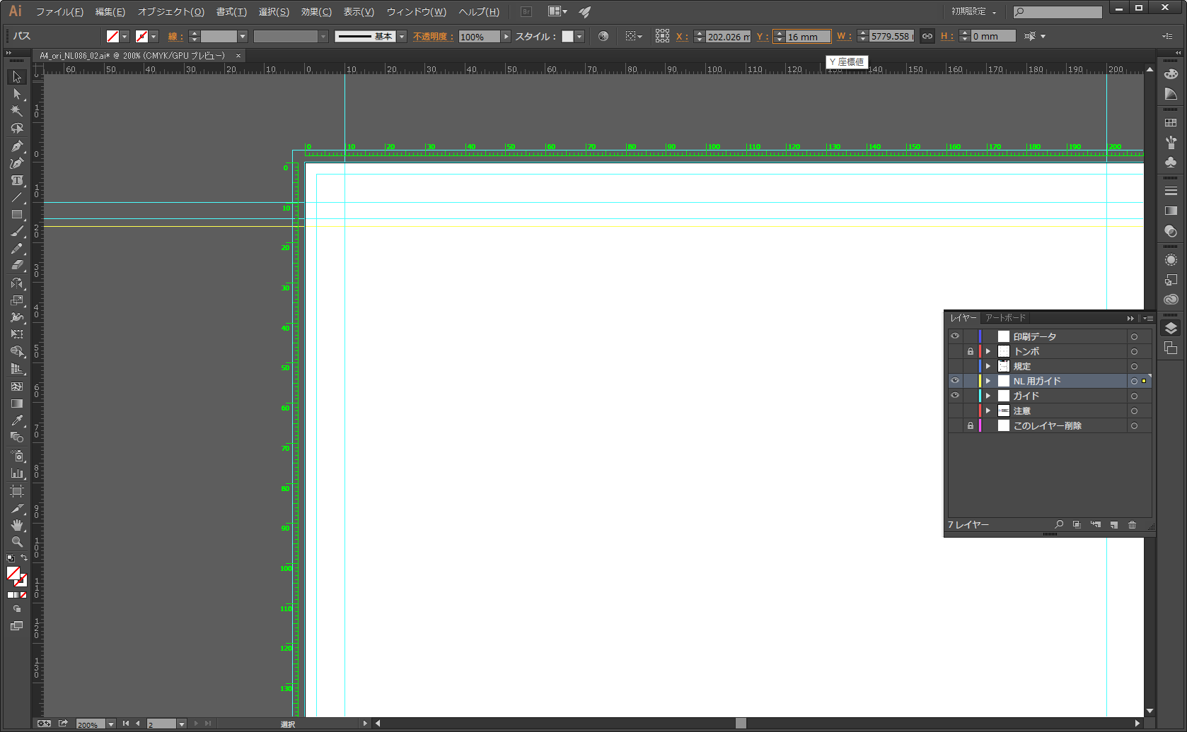Click the スタイル graphic style swatch

click(x=567, y=37)
